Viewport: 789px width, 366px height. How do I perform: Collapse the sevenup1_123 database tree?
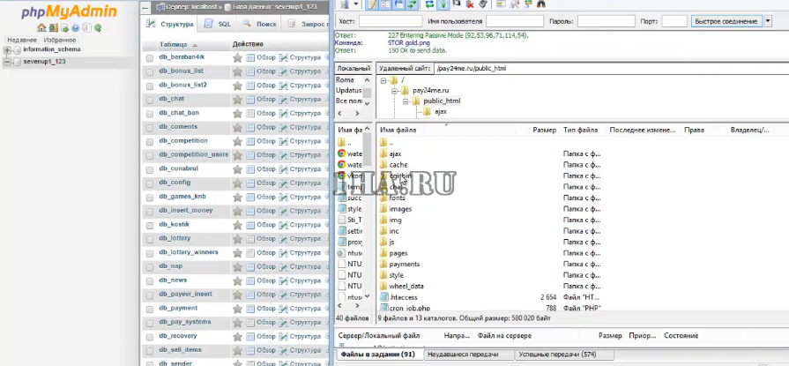coord(7,63)
